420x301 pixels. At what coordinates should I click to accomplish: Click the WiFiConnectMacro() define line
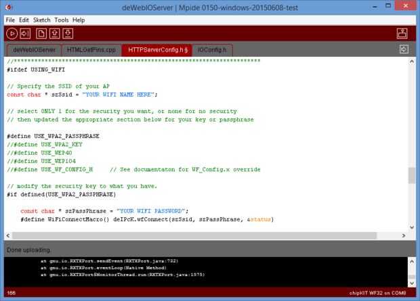[x=147, y=219]
